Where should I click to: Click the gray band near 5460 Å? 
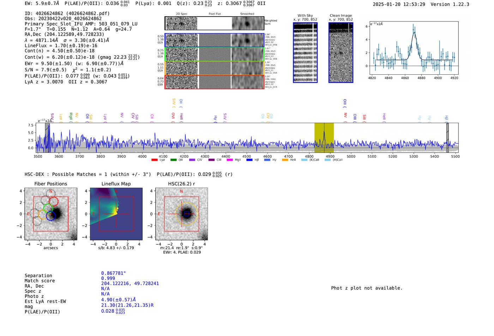point(447,138)
